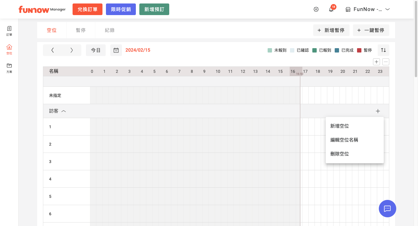Viewport: 418px width, 226px height.
Task: Select seat row 3
Action: click(50, 162)
